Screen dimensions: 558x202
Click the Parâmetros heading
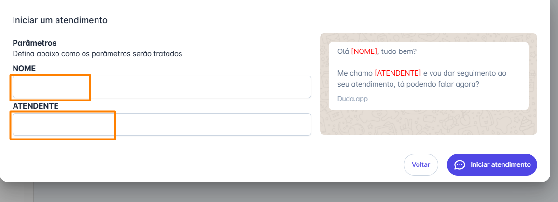point(35,43)
